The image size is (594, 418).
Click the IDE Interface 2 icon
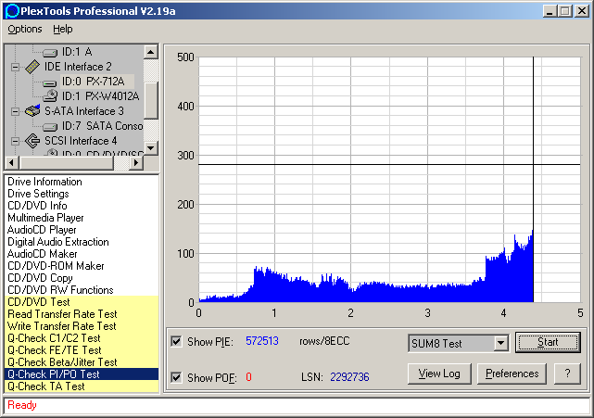(x=32, y=67)
